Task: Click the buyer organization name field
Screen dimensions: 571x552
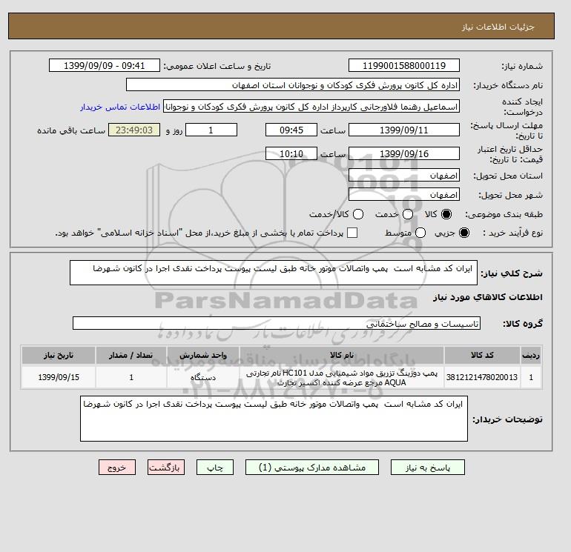Action: point(293,84)
